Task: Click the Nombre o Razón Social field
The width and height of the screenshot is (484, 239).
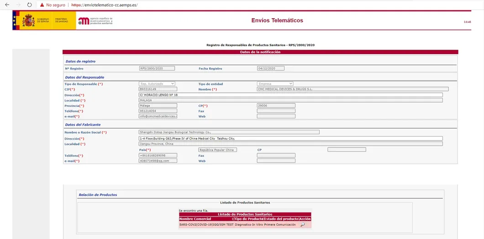Action: [229, 132]
